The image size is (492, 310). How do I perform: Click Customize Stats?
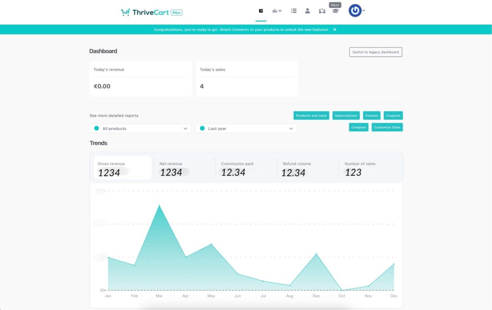coord(387,127)
